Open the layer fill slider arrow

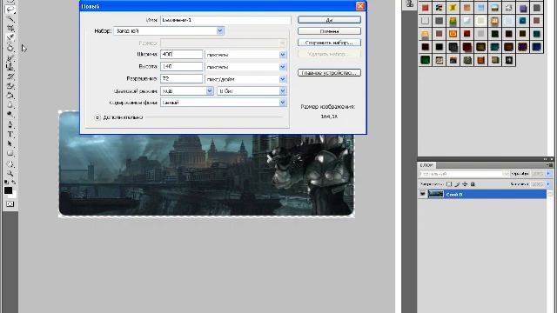coord(548,183)
